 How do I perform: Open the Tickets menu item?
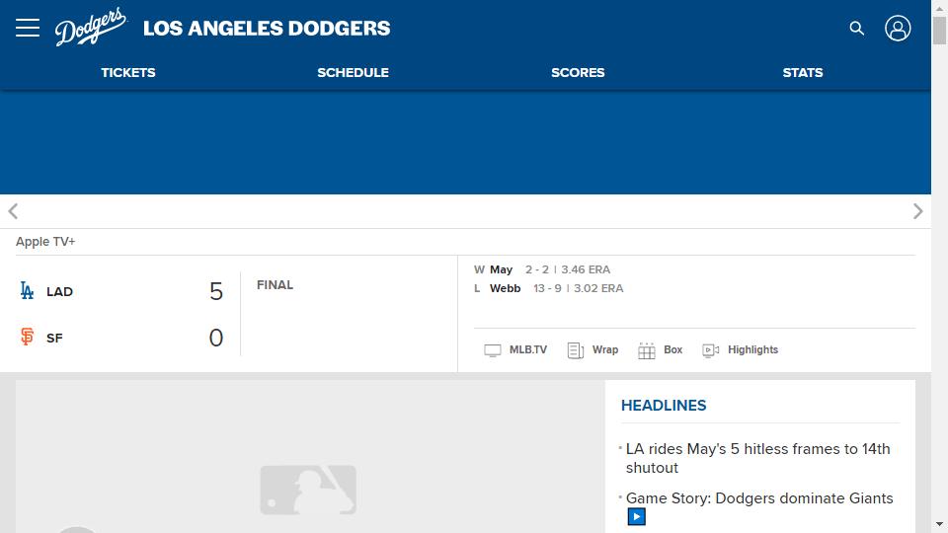click(x=128, y=72)
